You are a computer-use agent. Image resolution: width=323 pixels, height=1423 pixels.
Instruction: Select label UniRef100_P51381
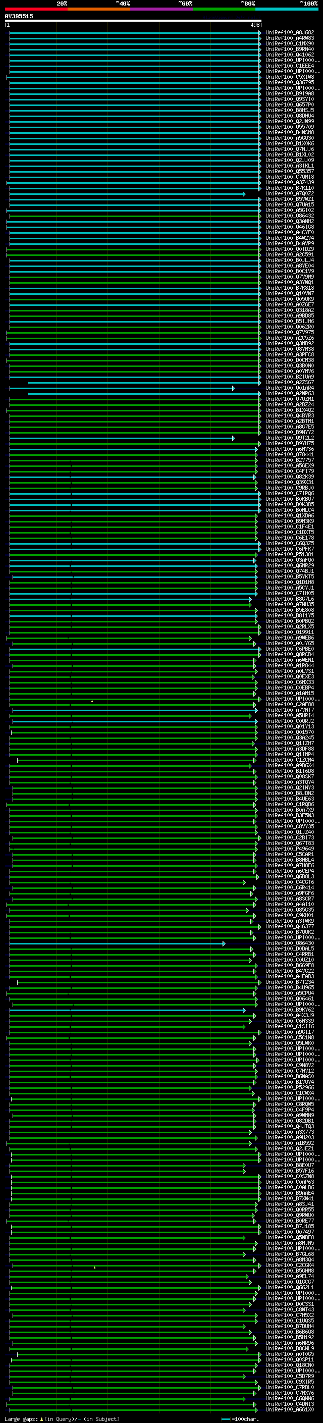[290, 555]
